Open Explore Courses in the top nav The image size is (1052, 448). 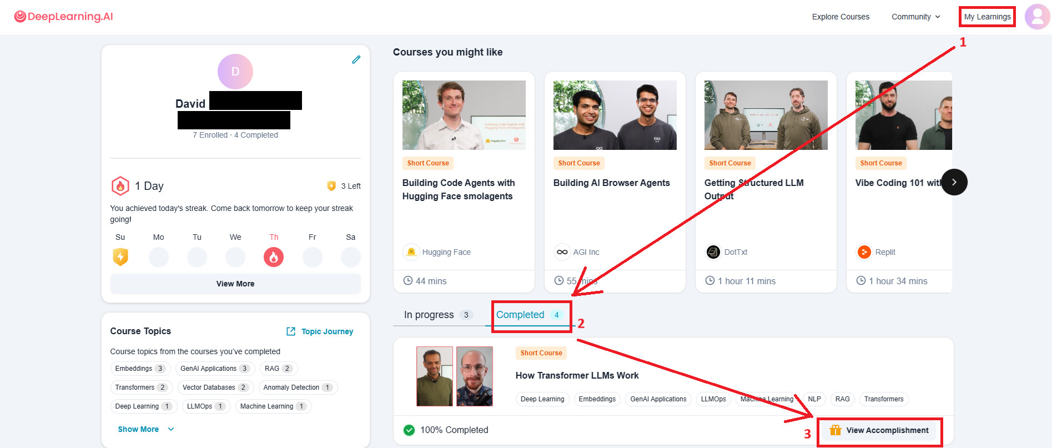coord(840,17)
